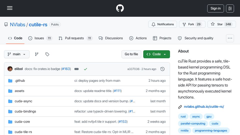
Task: Open pull request #163 link
Action: click(66, 69)
